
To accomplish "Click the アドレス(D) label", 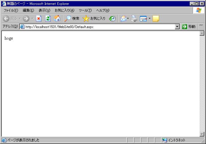I will (x=10, y=26).
